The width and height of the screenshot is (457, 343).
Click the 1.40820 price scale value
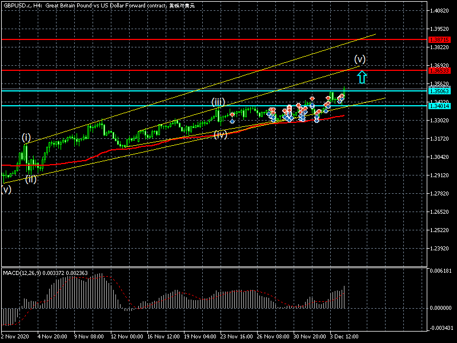(440, 11)
